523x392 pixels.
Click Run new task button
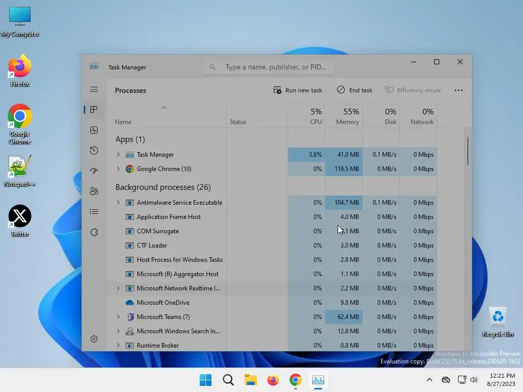pyautogui.click(x=298, y=90)
